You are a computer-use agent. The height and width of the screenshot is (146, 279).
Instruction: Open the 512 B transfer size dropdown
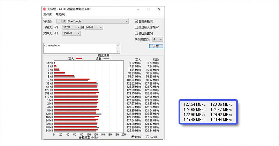[71, 27]
